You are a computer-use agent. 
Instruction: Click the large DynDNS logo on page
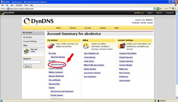pyautogui.click(x=39, y=21)
